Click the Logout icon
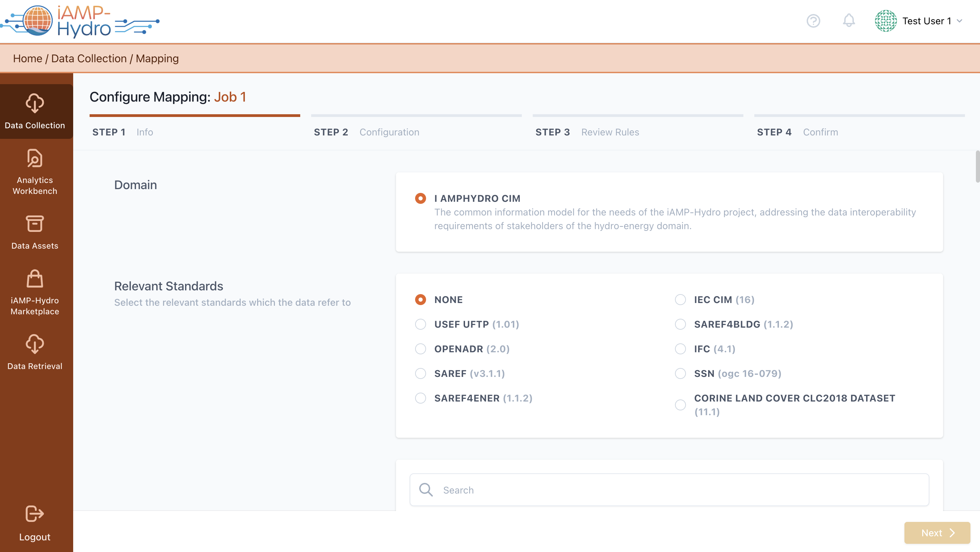980x552 pixels. [x=35, y=514]
